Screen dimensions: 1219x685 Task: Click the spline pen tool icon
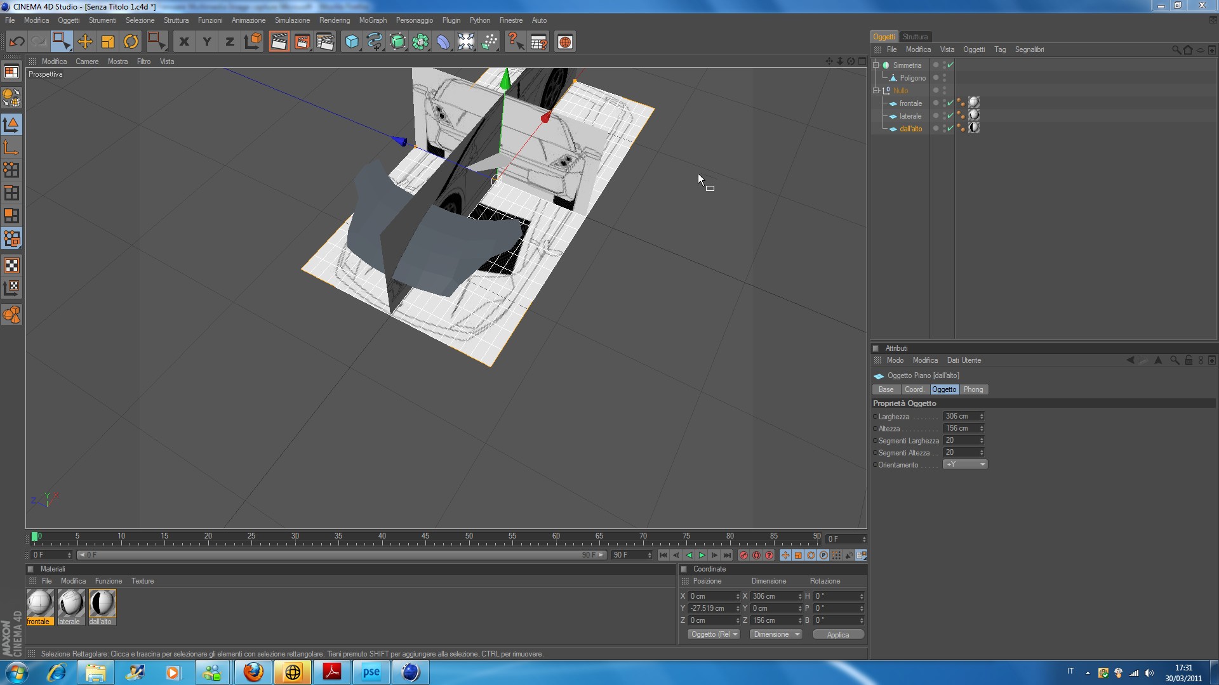point(375,42)
